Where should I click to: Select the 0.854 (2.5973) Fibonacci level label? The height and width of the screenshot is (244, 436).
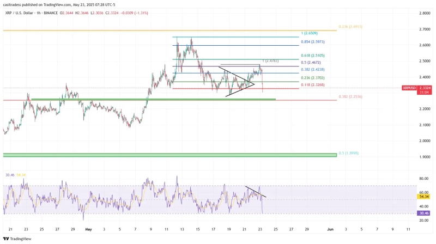tap(312, 41)
